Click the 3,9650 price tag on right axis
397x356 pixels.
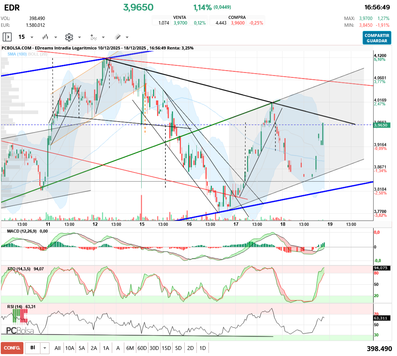[382, 126]
